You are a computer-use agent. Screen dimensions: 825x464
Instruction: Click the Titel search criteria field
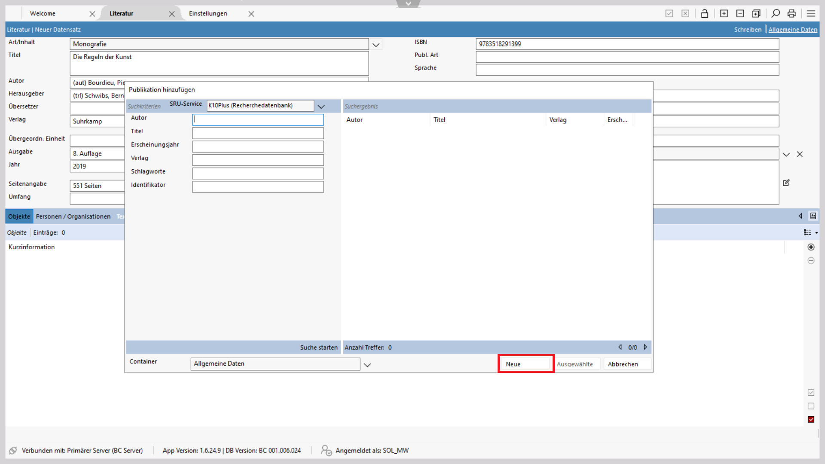[x=258, y=133]
